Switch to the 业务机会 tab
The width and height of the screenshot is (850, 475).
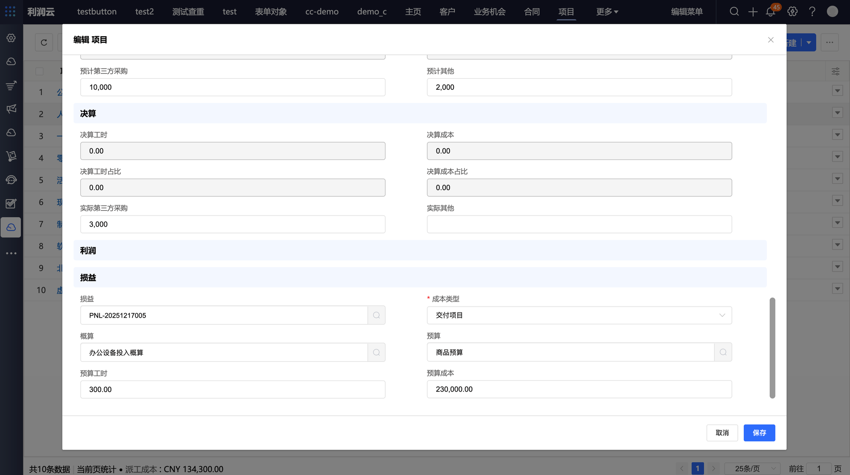coord(490,11)
